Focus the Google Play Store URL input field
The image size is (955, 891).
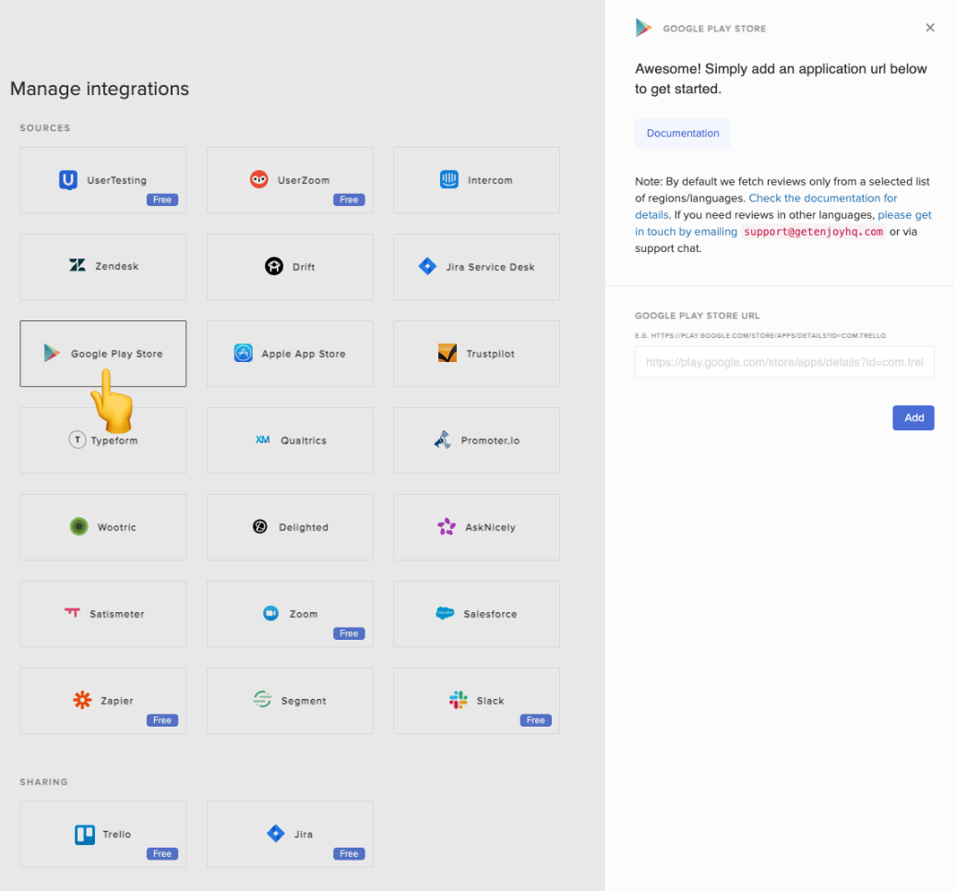pyautogui.click(x=784, y=362)
